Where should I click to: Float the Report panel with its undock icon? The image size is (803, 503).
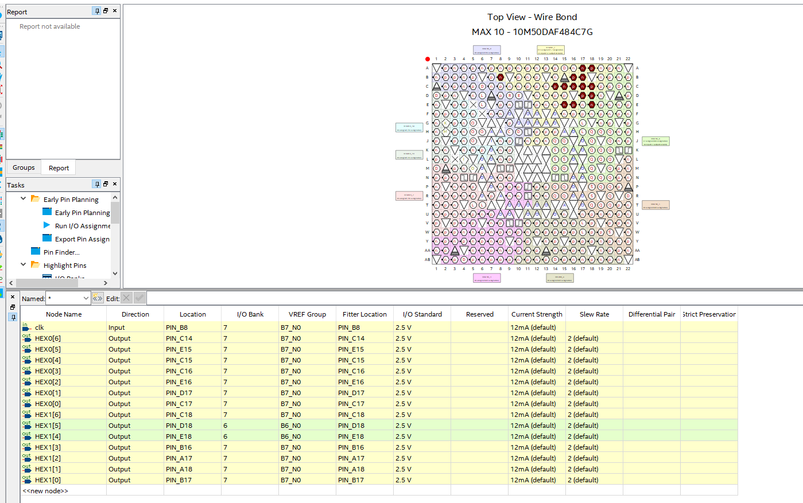click(106, 11)
